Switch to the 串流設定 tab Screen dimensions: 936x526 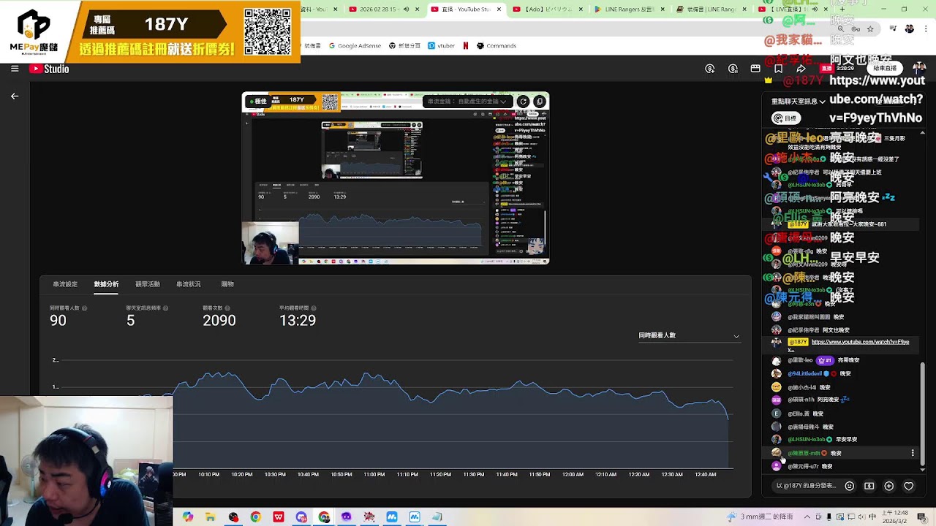tap(65, 284)
